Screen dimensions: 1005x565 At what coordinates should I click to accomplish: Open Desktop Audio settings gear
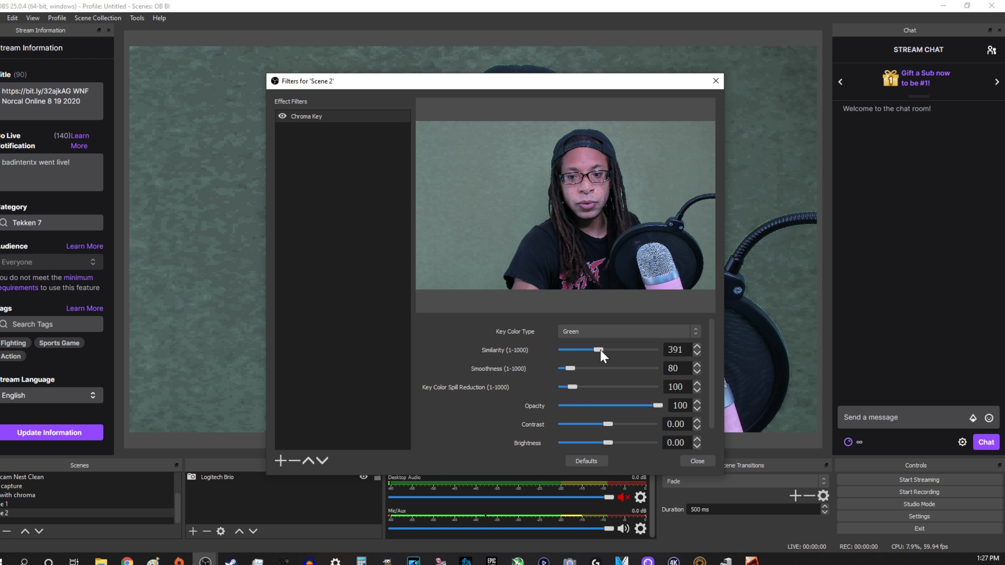[640, 497]
